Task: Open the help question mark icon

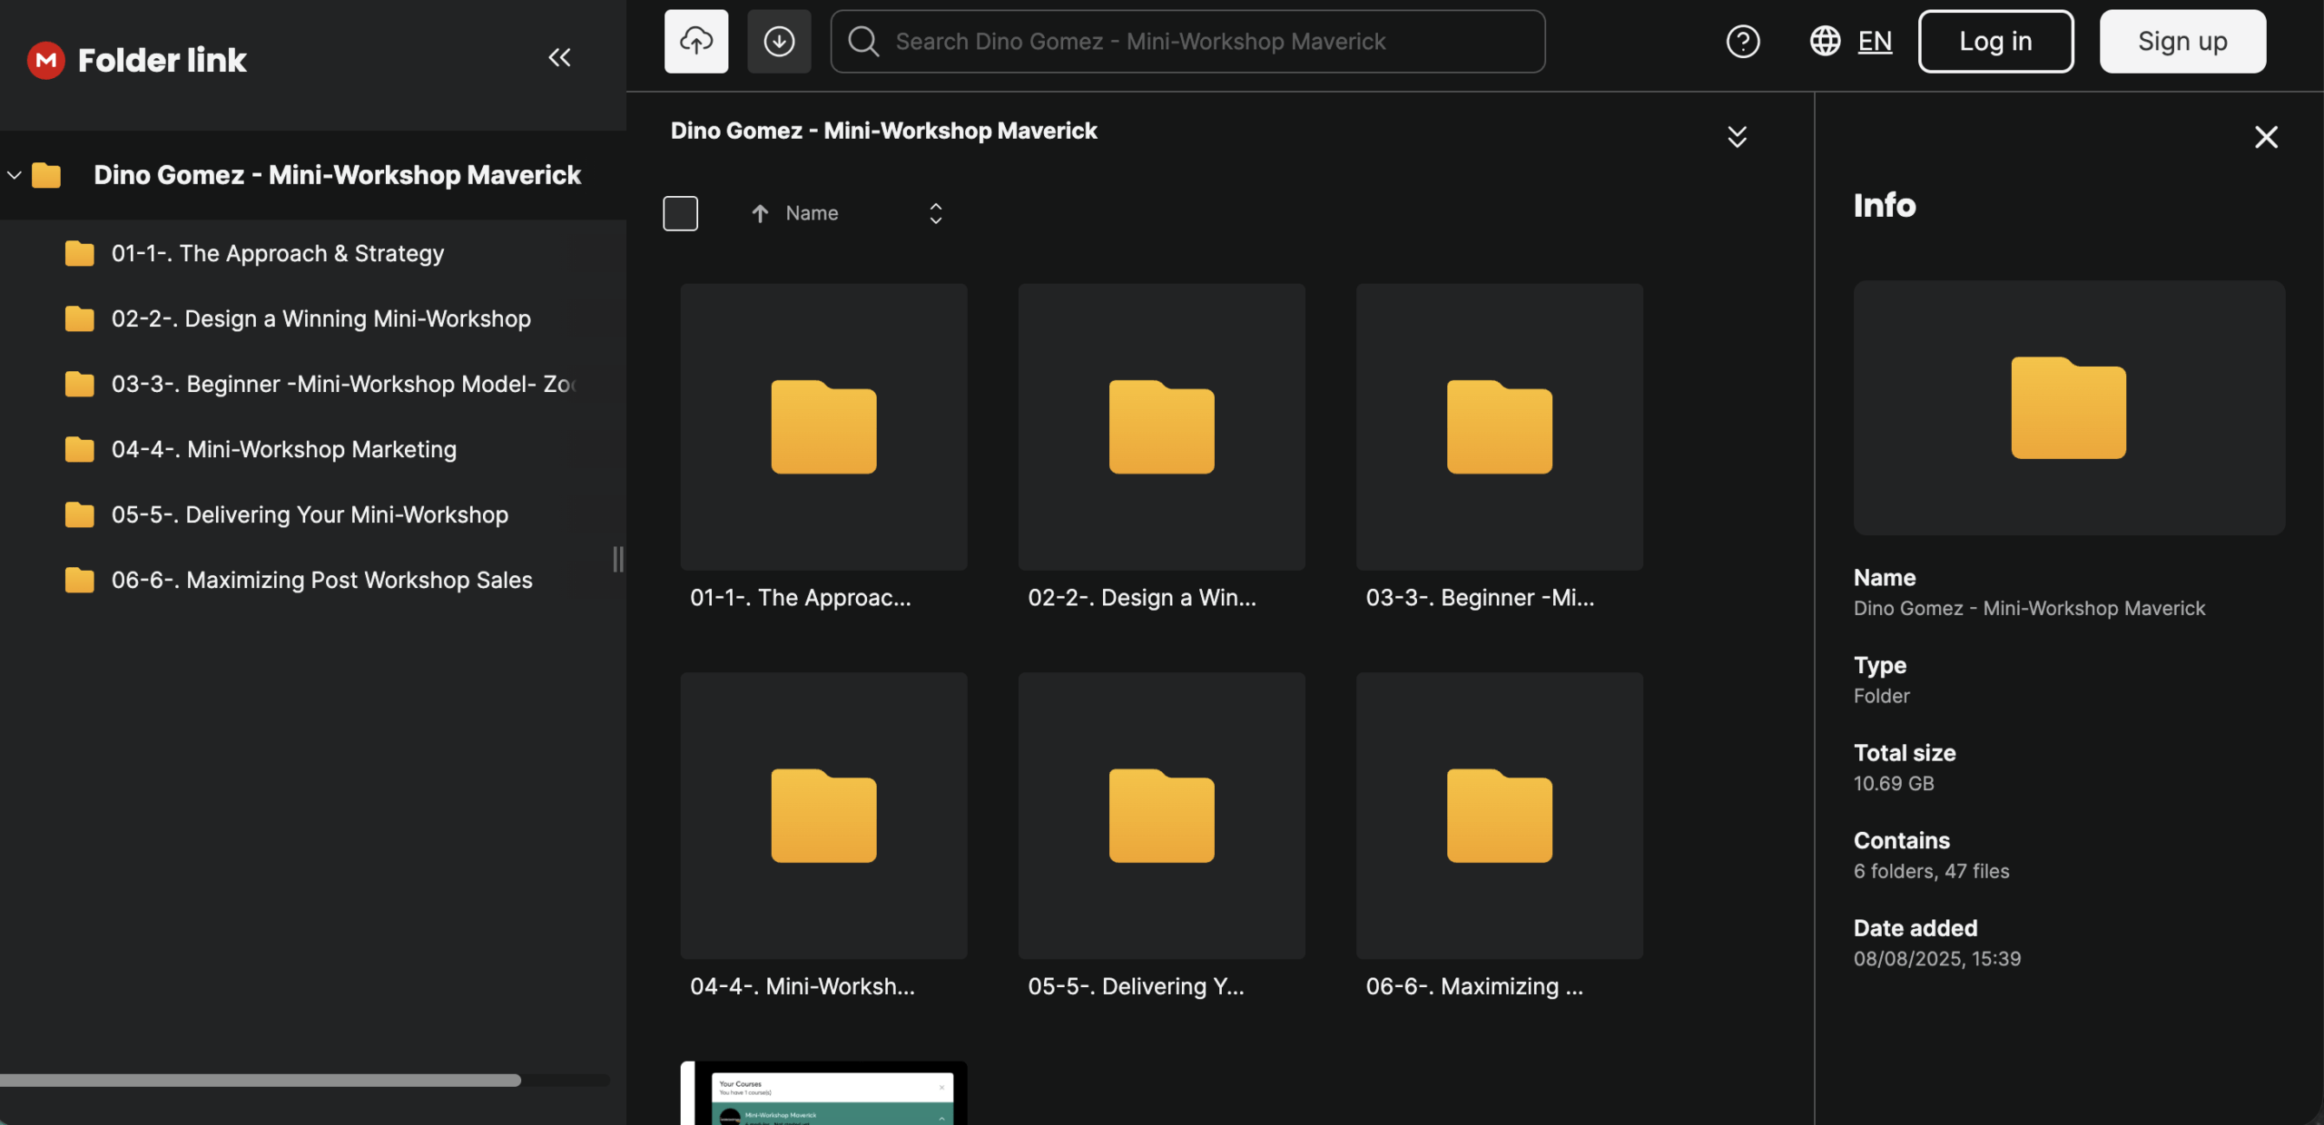Action: [x=1742, y=41]
